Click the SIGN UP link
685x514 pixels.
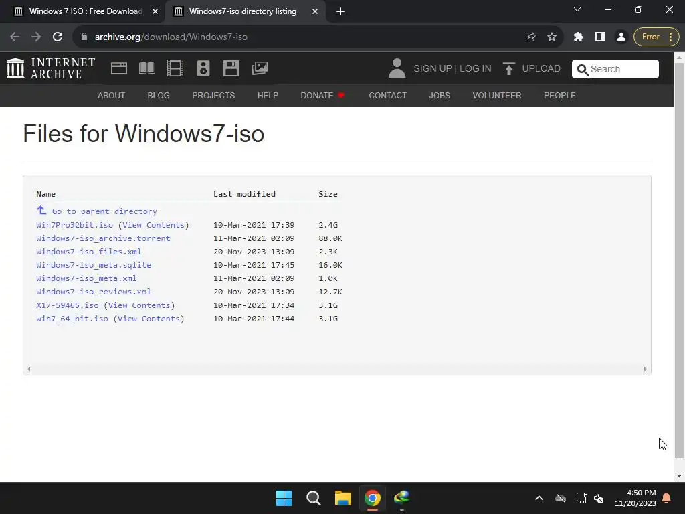(x=433, y=69)
